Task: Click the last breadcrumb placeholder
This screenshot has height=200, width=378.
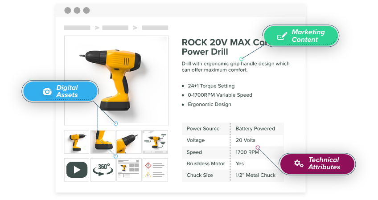Action: pyautogui.click(x=155, y=28)
